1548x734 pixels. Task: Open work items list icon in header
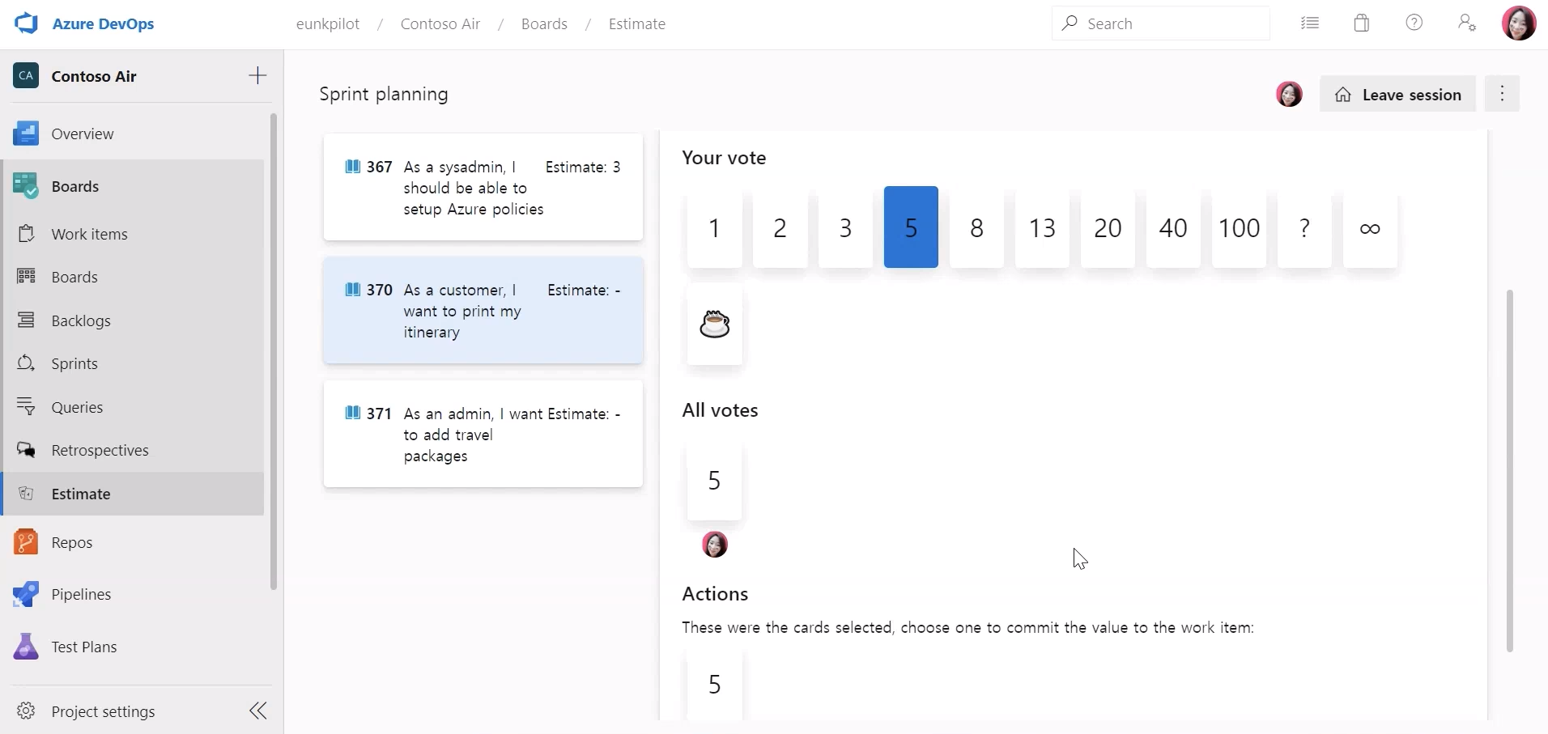click(x=1310, y=23)
